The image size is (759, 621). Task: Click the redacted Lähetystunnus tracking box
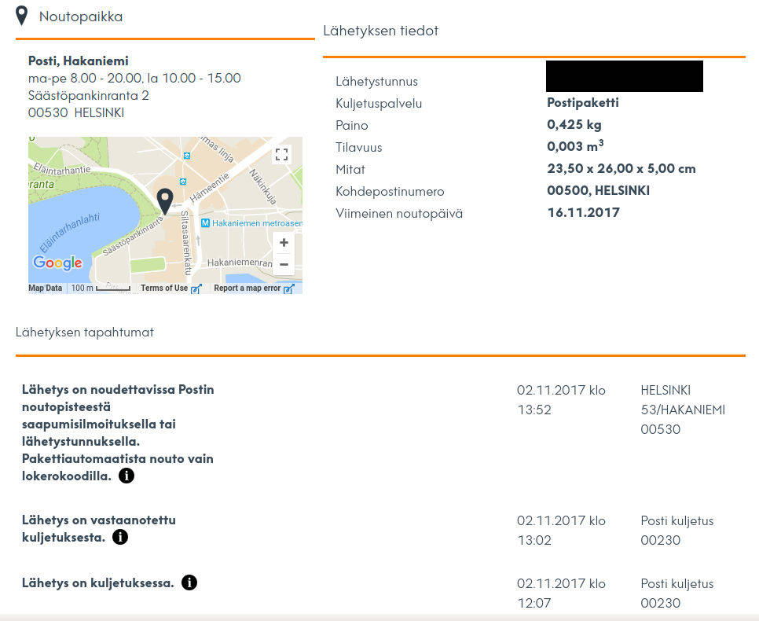pyautogui.click(x=624, y=76)
